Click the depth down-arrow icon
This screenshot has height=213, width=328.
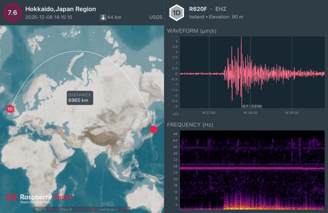pos(103,17)
